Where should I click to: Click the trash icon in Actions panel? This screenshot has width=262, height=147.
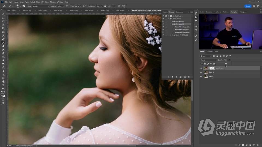189,77
